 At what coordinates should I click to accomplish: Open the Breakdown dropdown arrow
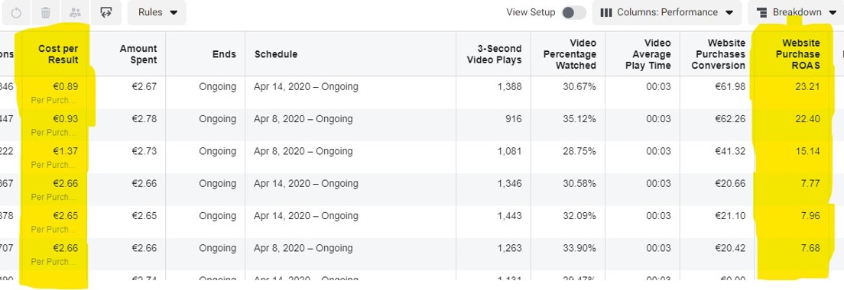[x=834, y=12]
